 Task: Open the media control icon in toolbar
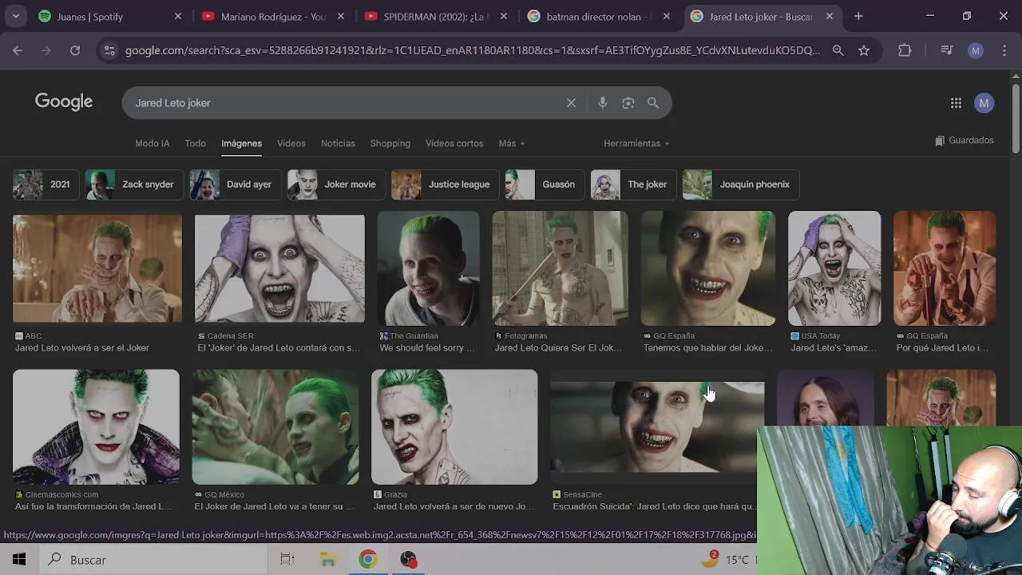click(947, 50)
